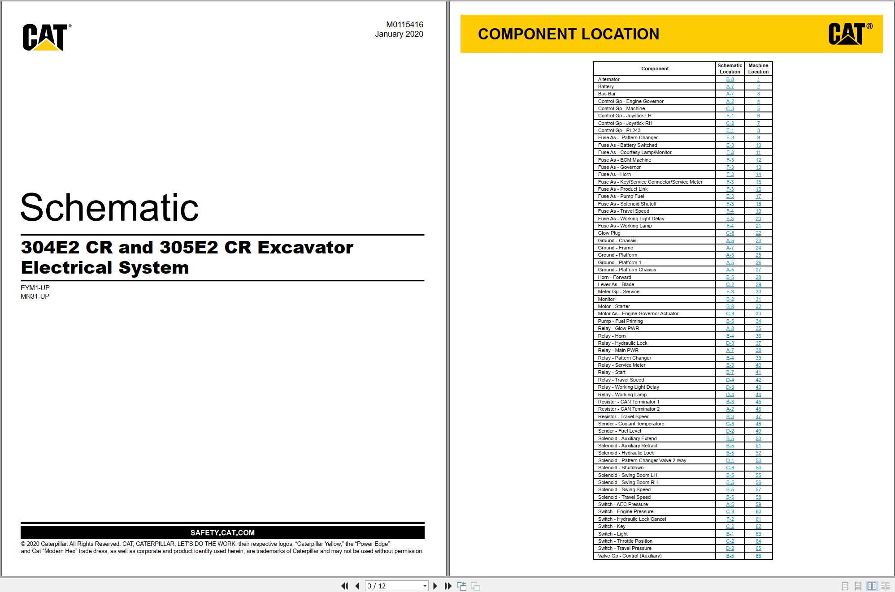Click the document number M0115416

click(x=404, y=25)
